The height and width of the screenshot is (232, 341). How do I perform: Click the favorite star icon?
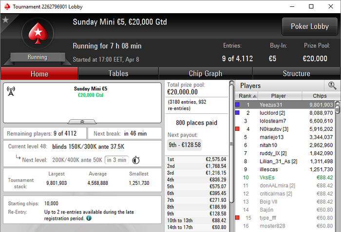[x=5, y=20]
